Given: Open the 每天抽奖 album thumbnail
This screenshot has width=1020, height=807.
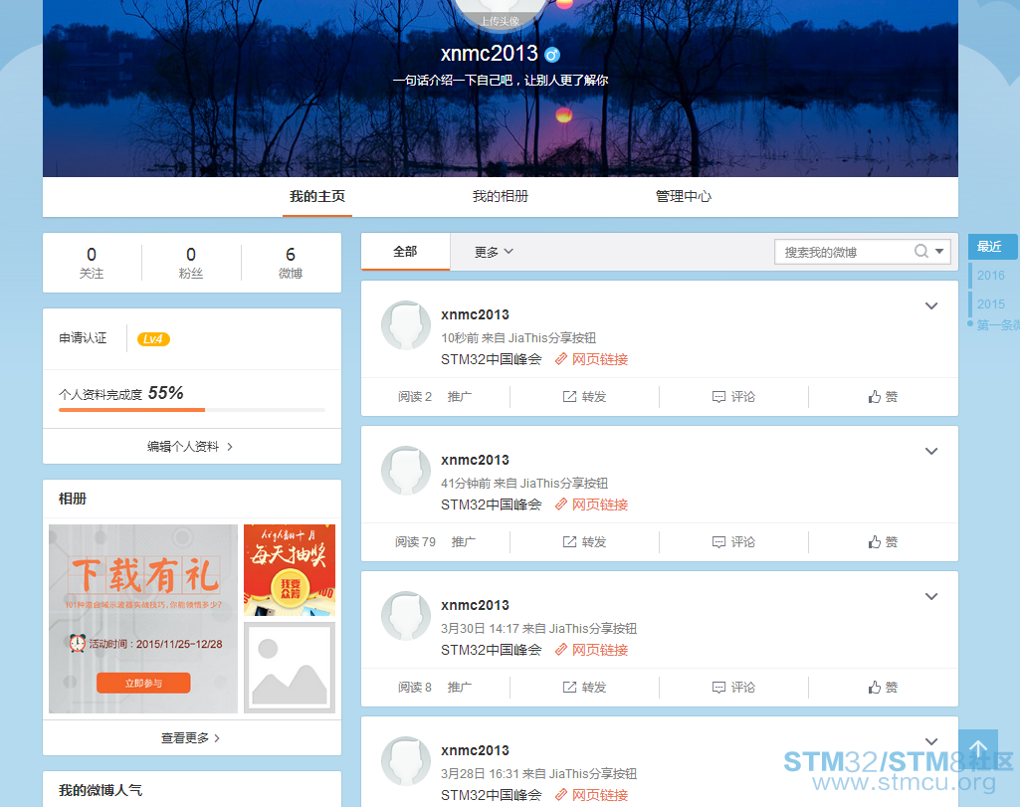Looking at the screenshot, I should coord(290,569).
